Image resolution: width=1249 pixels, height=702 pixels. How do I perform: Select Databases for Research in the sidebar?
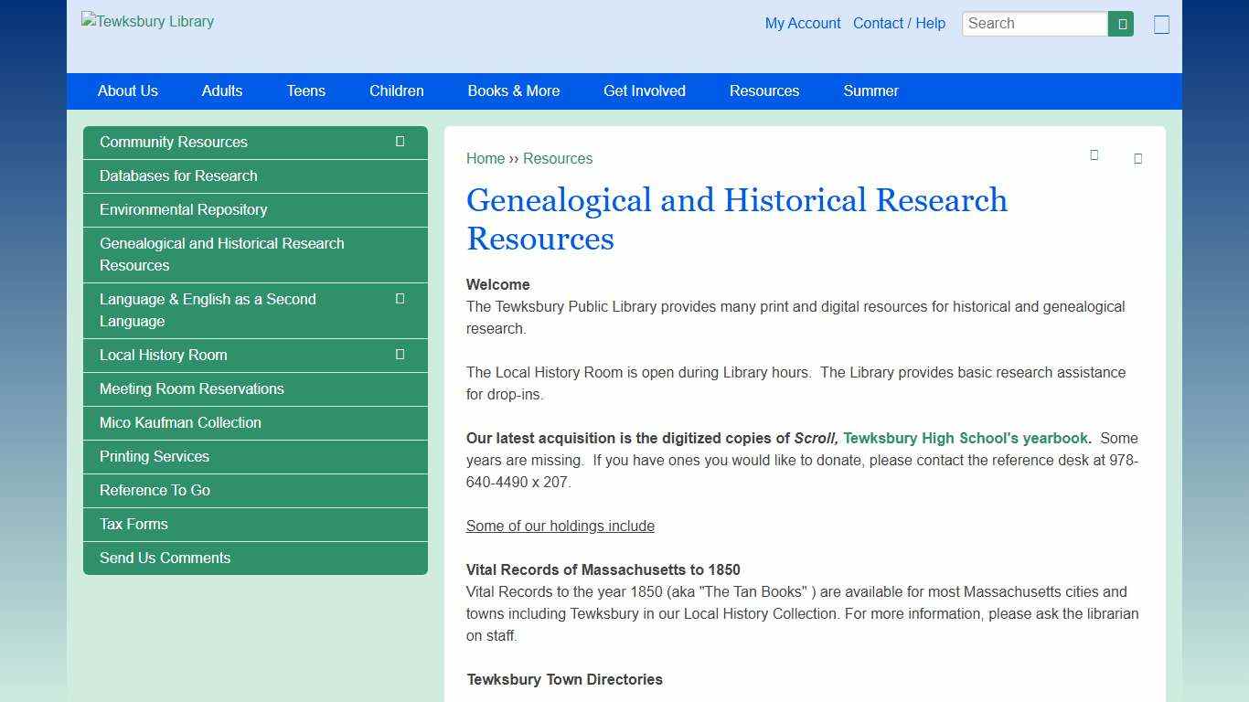179,175
